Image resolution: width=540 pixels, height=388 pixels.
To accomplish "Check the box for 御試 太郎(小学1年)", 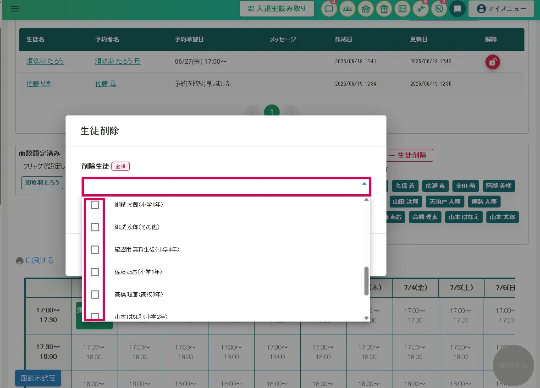I will tap(95, 205).
